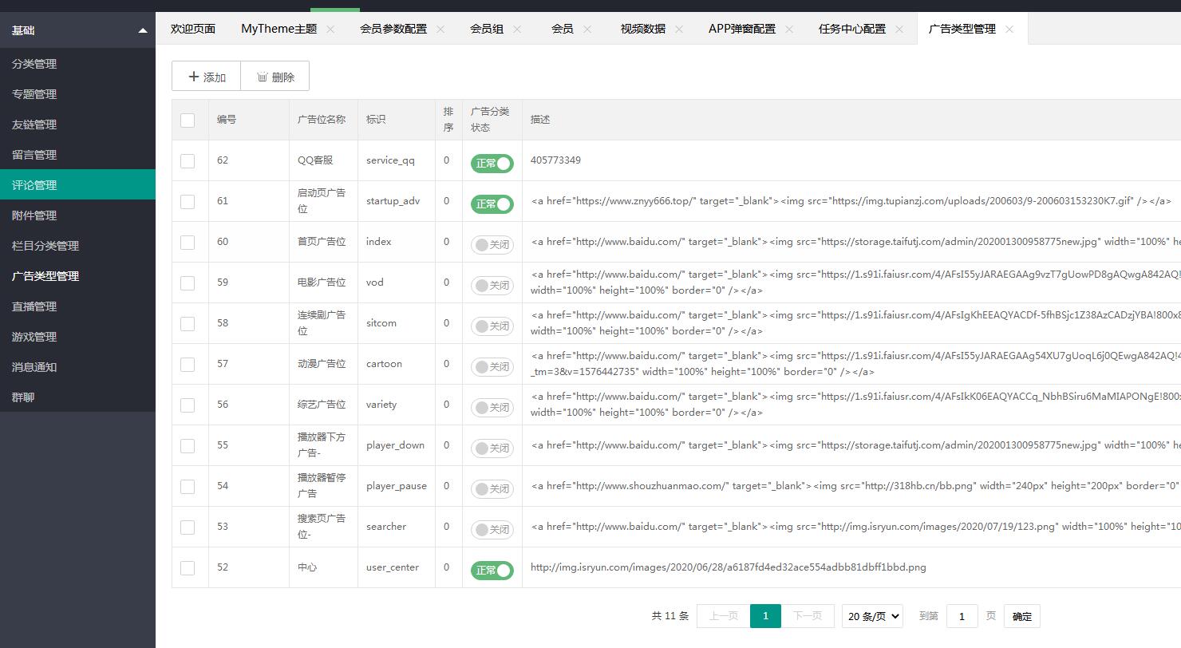Viewport: 1181px width, 648px height.
Task: Click the 添加 button
Action: coord(206,77)
